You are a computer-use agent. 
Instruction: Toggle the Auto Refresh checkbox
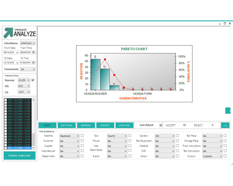point(161,125)
